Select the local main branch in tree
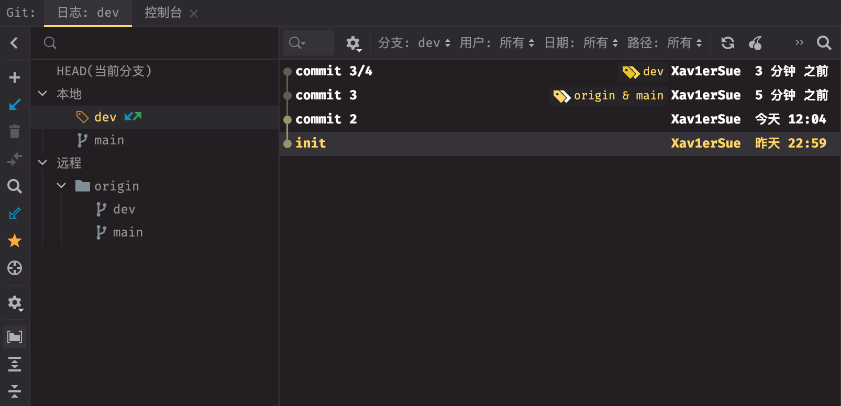This screenshot has height=406, width=841. [109, 140]
